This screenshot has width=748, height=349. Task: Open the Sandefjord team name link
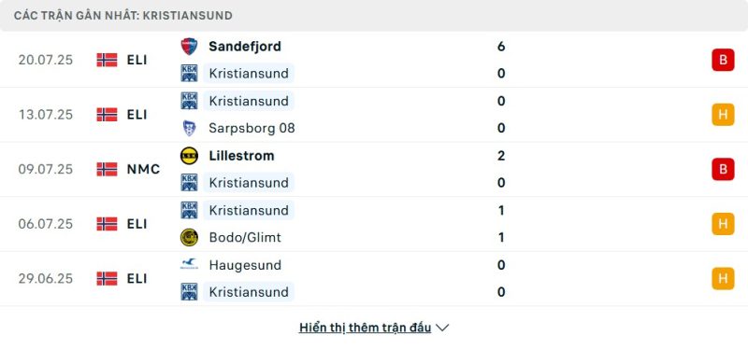click(245, 46)
